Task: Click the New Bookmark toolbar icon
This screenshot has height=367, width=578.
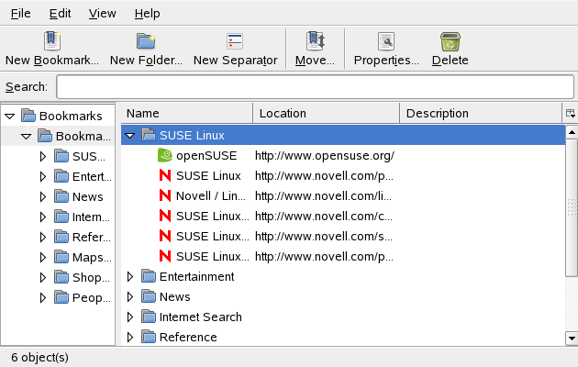Action: pos(51,41)
